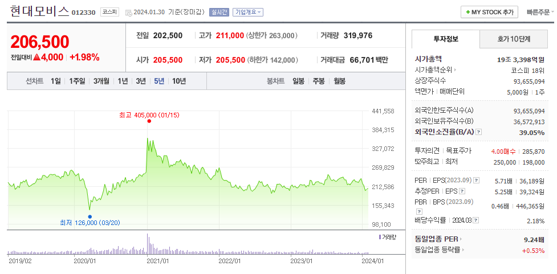Click the 동일업종 등락률 value +0.53%
Image resolution: width=557 pixels, height=274 pixels.
pos(533,251)
